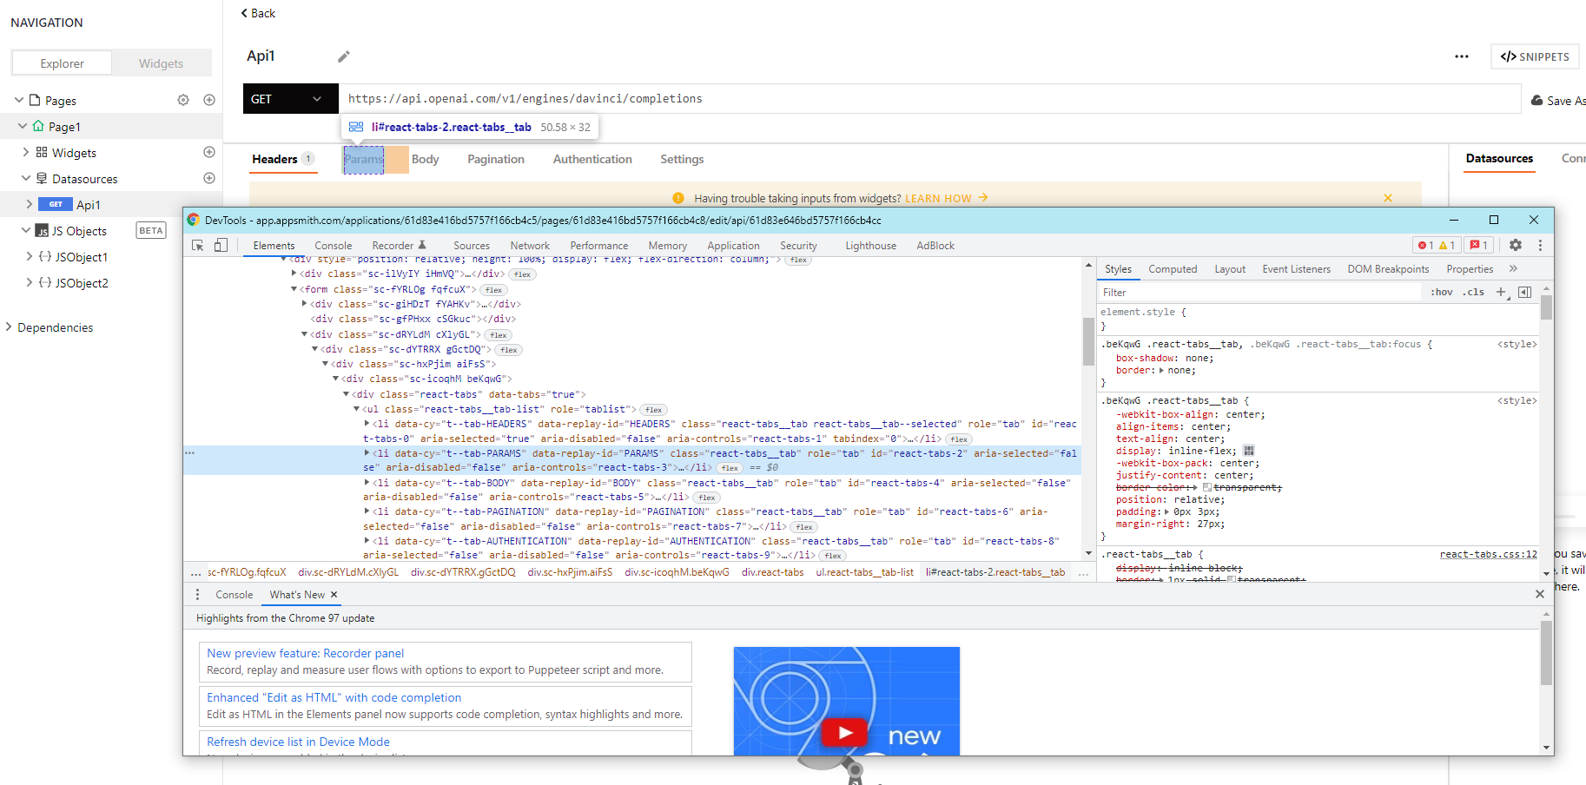Add a new page with the Pages plus icon
Viewport: 1586px width, 785px height.
(209, 100)
